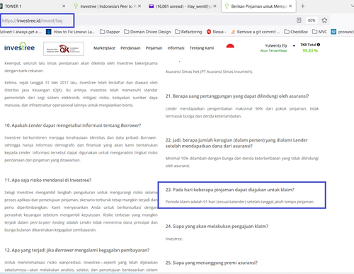Click the Indonesian flag language icon
The image size is (354, 274).
coord(230,46)
